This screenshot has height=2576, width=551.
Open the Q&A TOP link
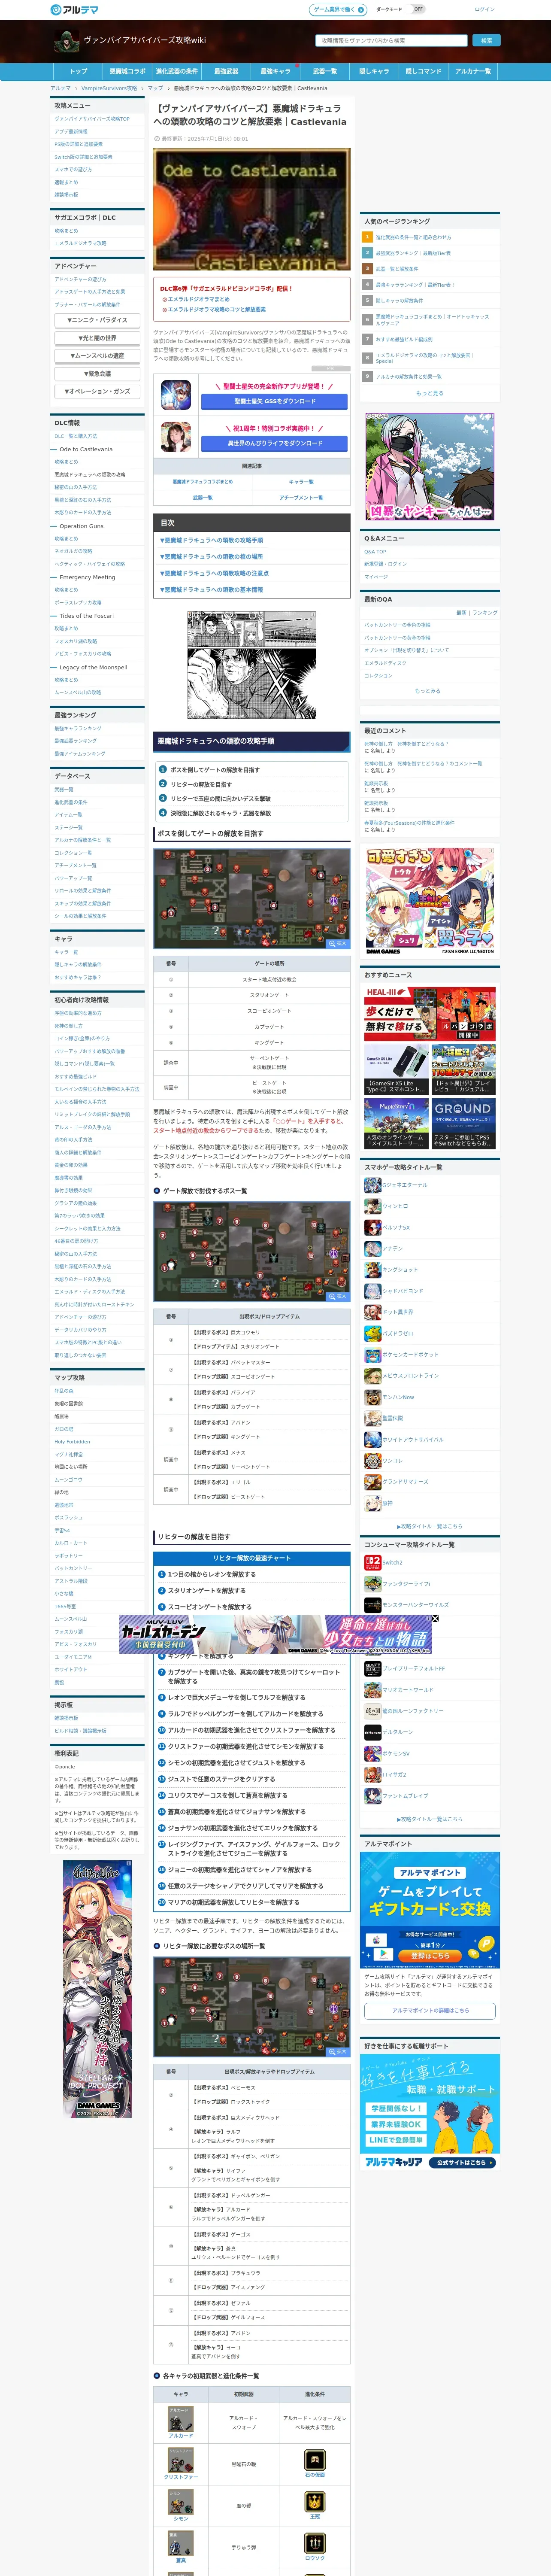click(x=375, y=552)
